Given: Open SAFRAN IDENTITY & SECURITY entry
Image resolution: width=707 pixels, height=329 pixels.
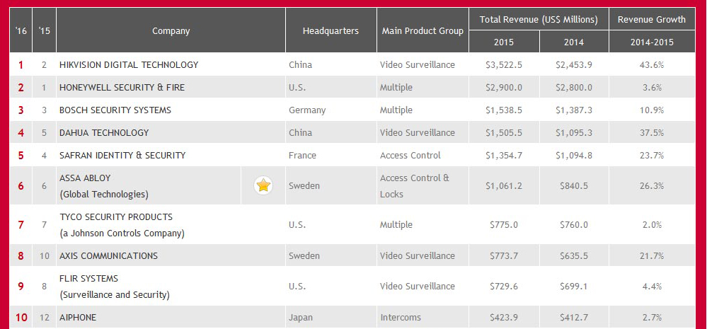Looking at the screenshot, I should tap(122, 155).
